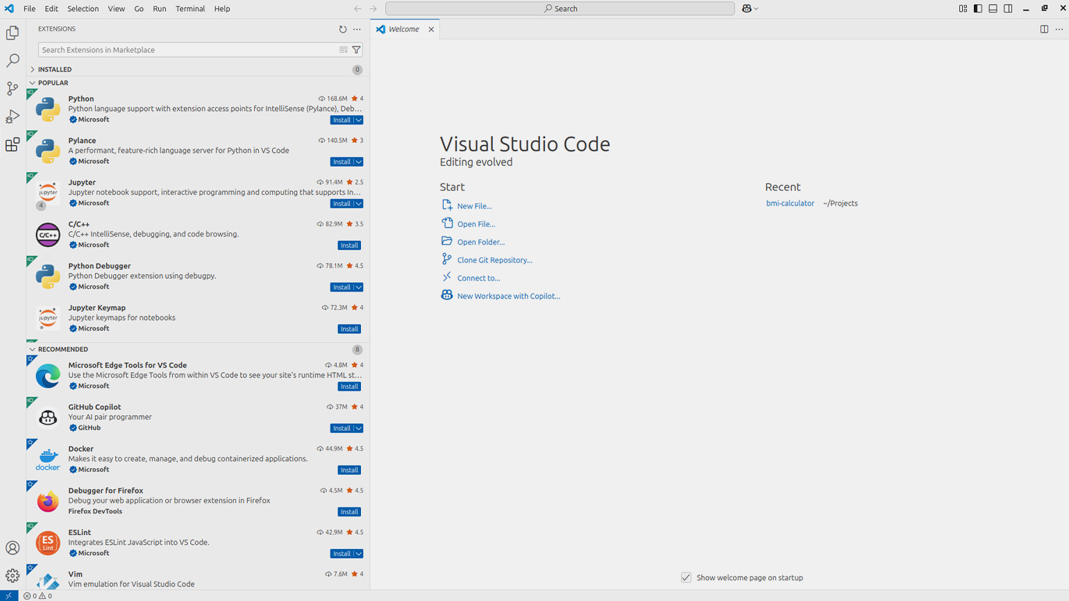The height and width of the screenshot is (601, 1069).
Task: Open Customize Layout icon
Action: click(x=963, y=9)
